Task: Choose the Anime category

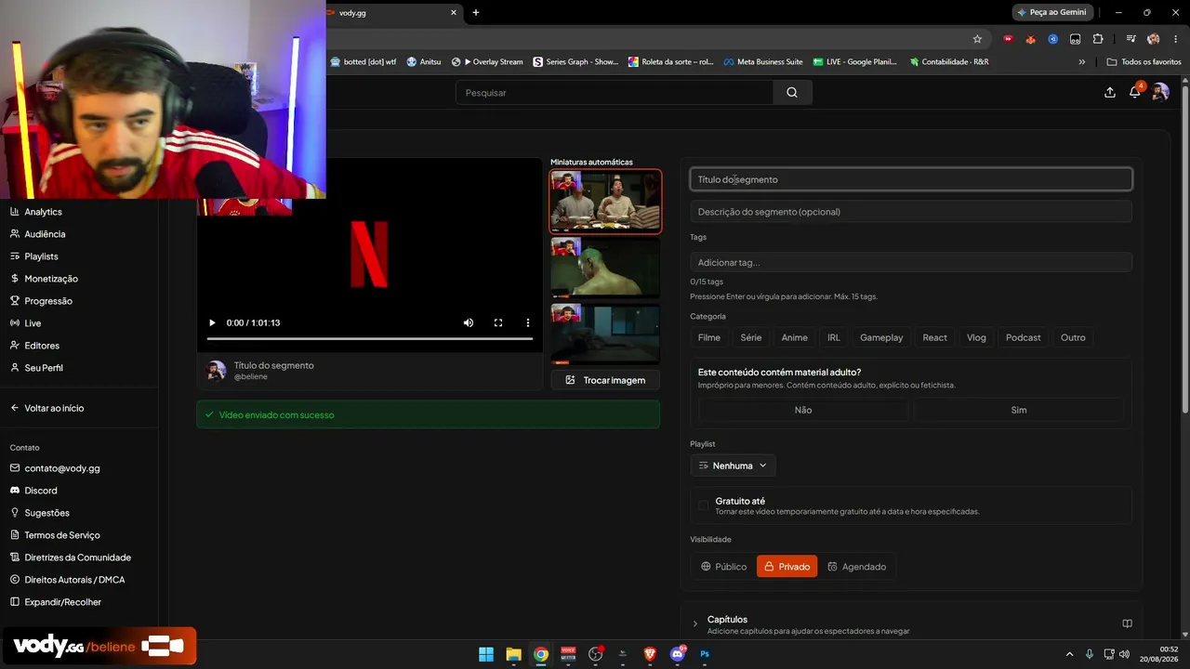Action: click(x=795, y=337)
